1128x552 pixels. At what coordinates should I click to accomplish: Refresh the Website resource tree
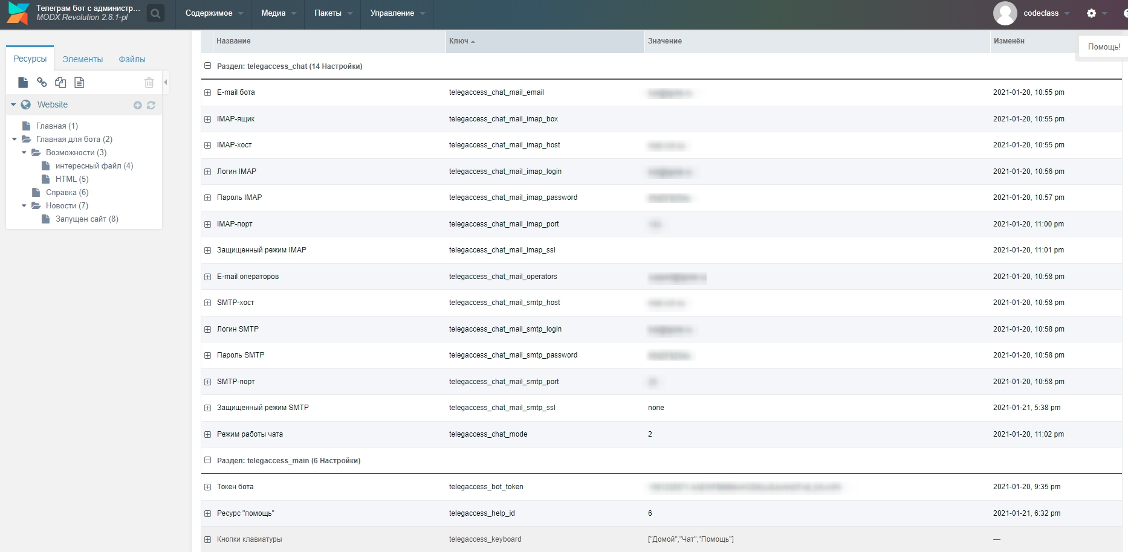[x=151, y=105]
